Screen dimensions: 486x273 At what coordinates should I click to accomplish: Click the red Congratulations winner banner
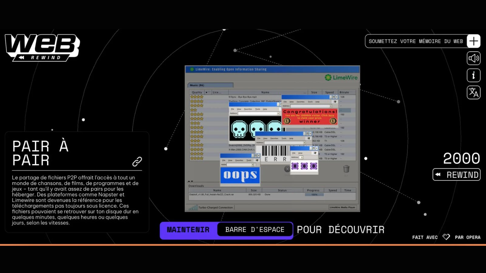[310, 117]
